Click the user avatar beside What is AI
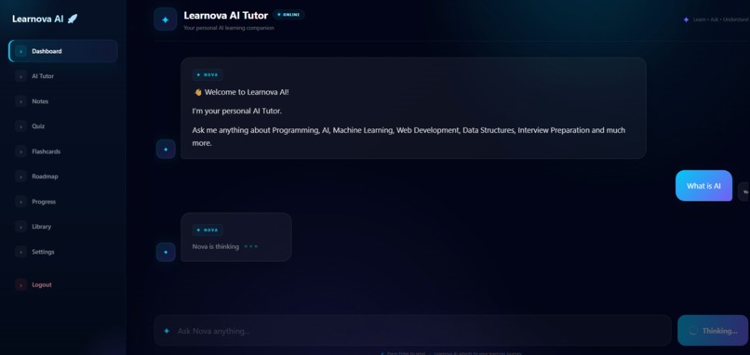This screenshot has width=750, height=355. point(743,191)
